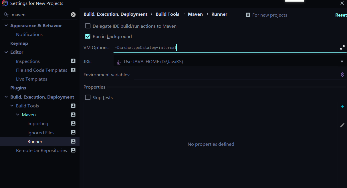Select Keymap in settings tree

coord(19,43)
